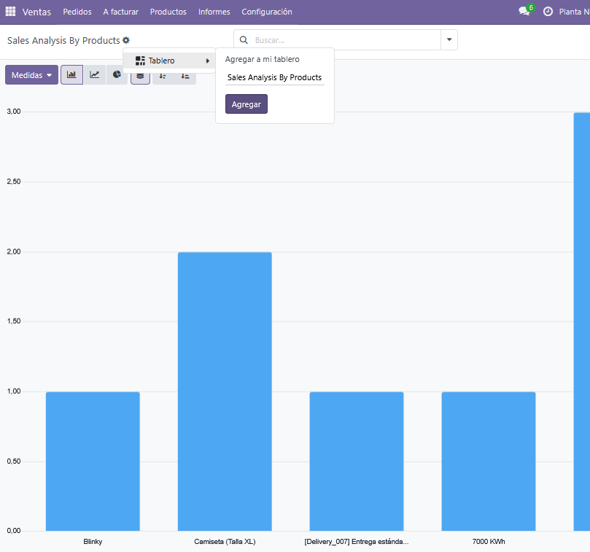Expand the Medidas dropdown
Viewport: 590px width, 552px height.
[31, 75]
